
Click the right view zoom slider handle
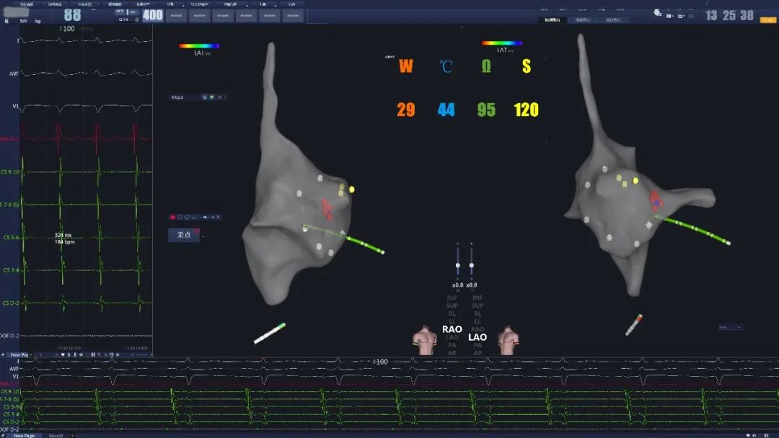(x=472, y=266)
